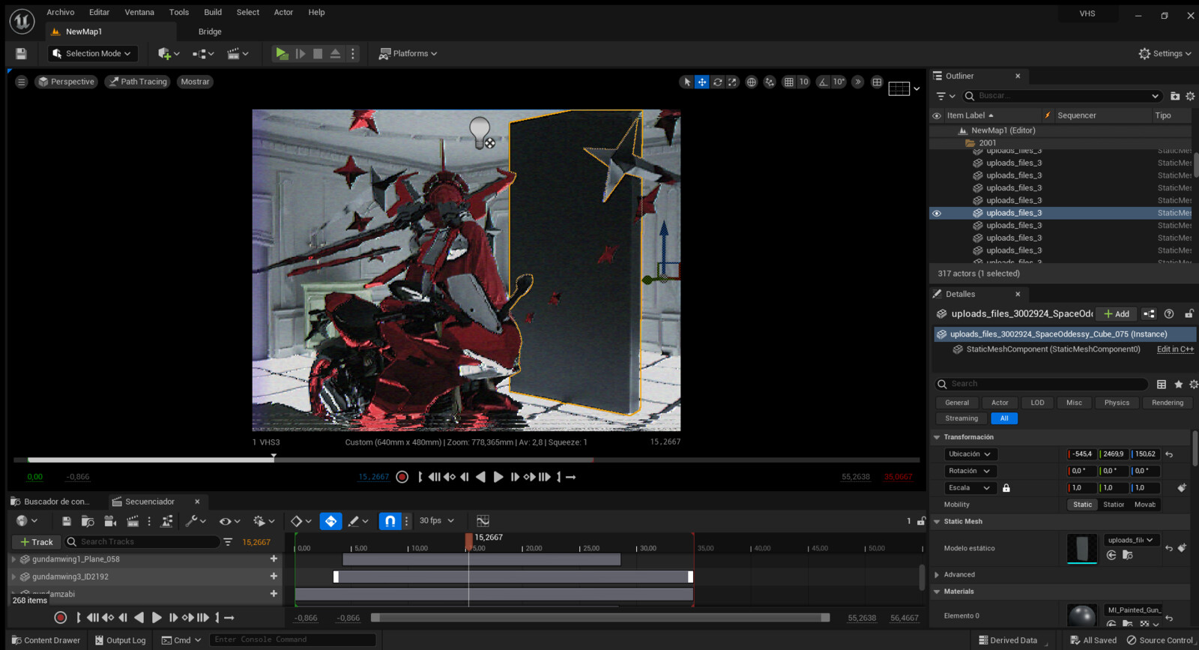
Task: Toggle surface snapping in the viewport
Action: tap(770, 82)
